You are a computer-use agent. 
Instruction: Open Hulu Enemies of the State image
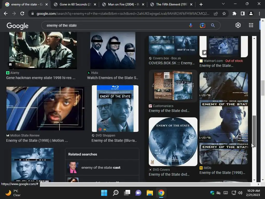pyautogui.click(x=113, y=51)
